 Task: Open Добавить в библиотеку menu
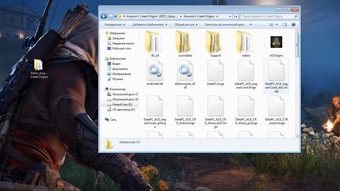pos(150,24)
